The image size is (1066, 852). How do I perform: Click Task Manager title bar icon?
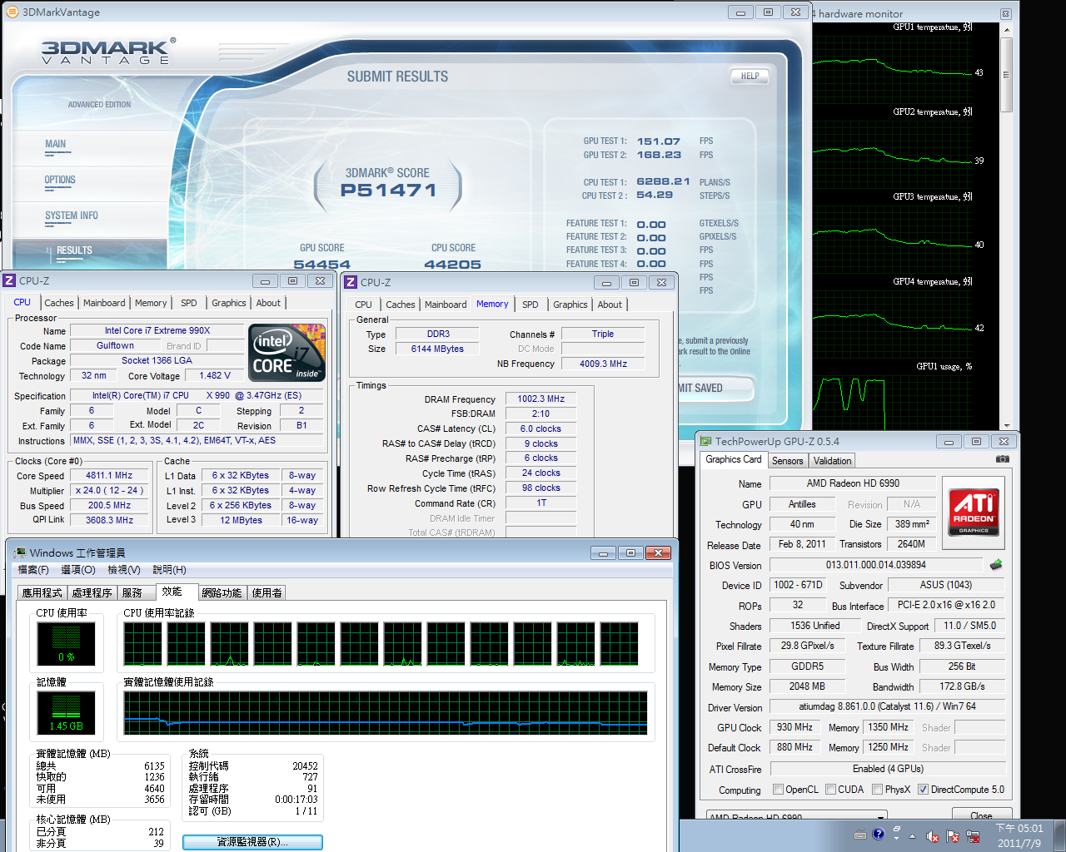pyautogui.click(x=19, y=552)
